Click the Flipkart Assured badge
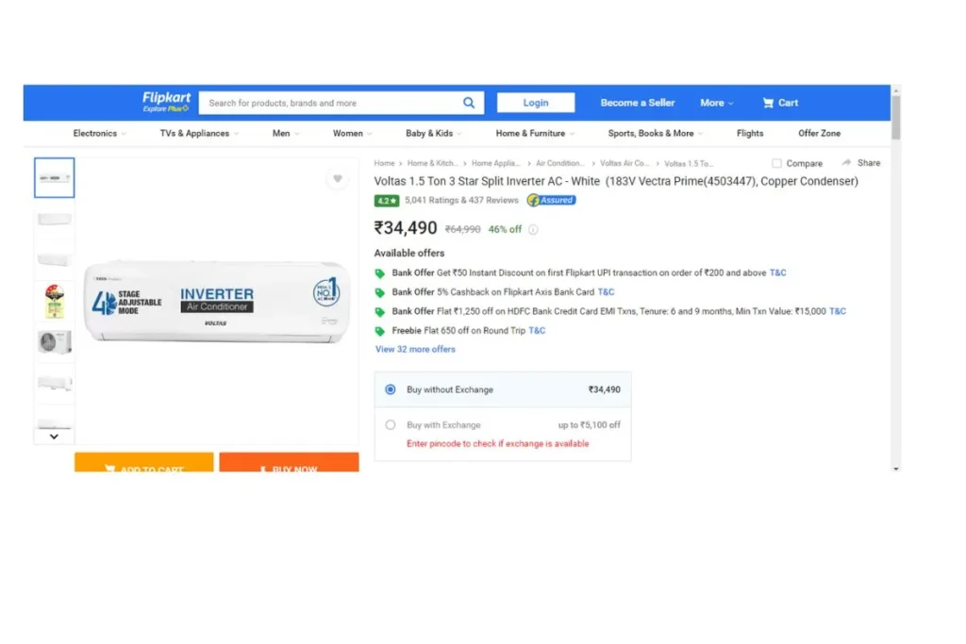This screenshot has width=966, height=644. pyautogui.click(x=551, y=200)
